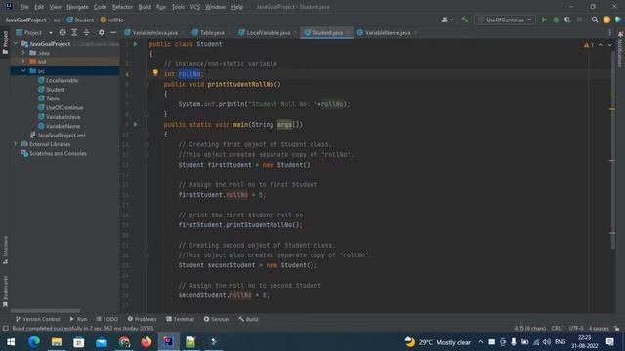Hide the Project panel with minus icon

113,32
